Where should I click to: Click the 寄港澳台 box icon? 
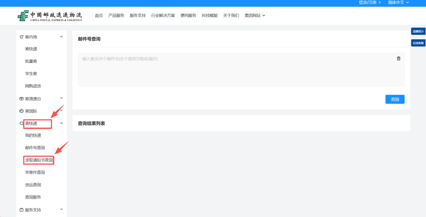(21, 99)
